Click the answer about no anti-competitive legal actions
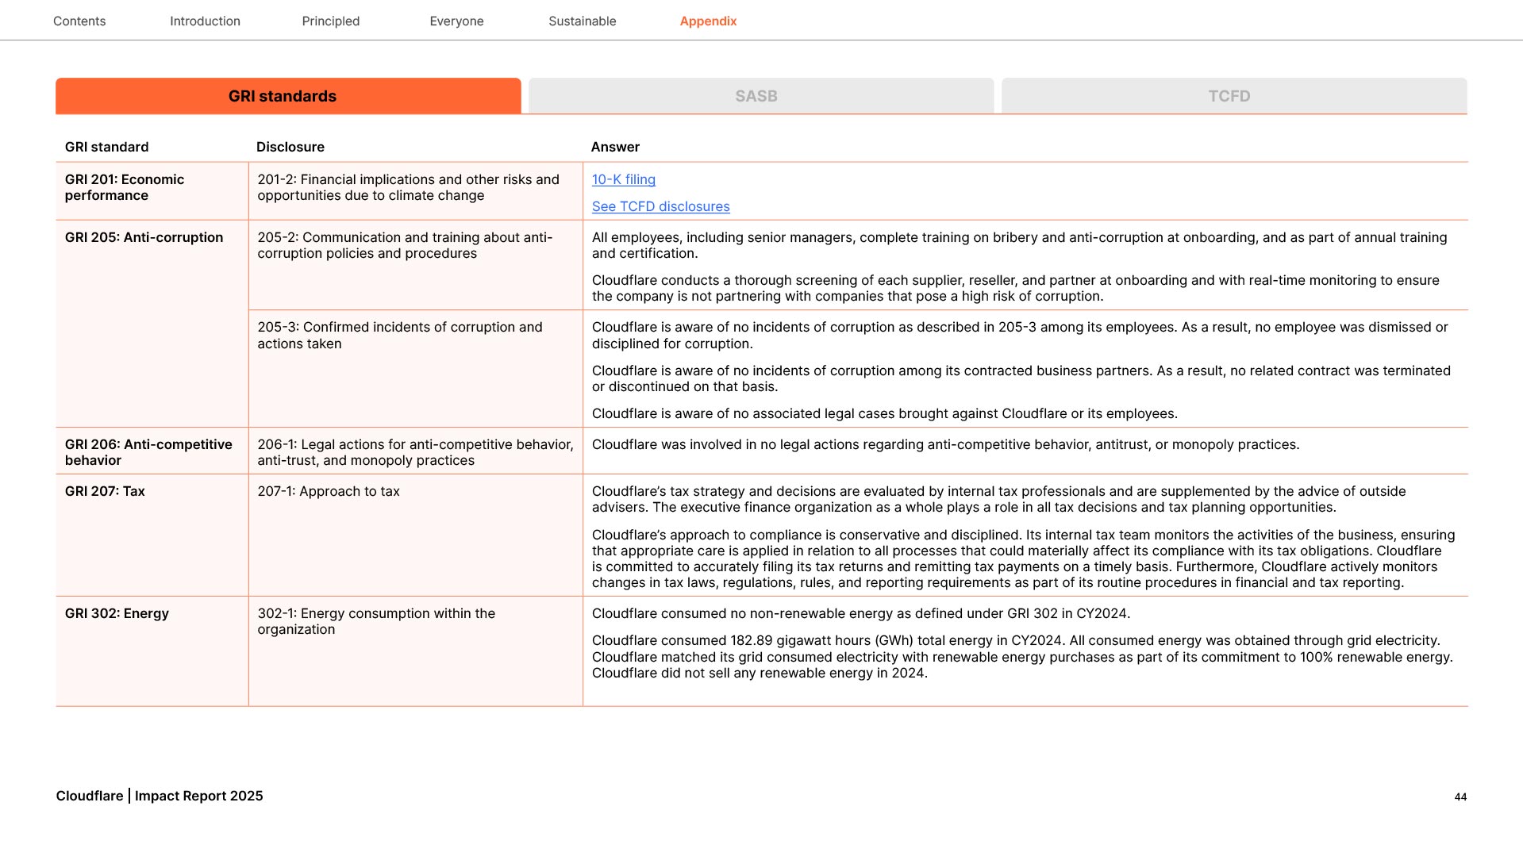 946,445
